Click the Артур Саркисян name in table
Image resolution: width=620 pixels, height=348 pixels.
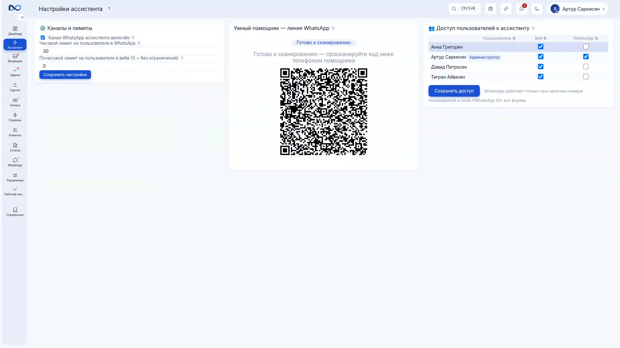click(448, 57)
